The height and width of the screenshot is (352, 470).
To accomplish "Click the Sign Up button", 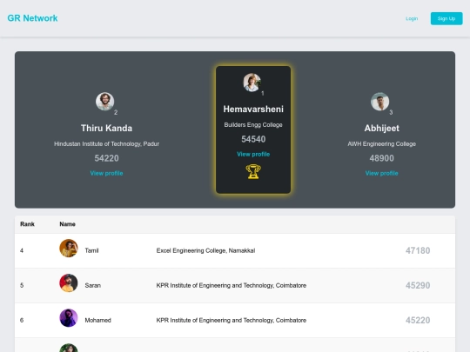I will (446, 18).
